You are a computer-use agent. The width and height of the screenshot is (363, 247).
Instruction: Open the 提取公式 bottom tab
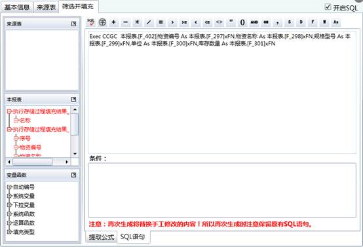(102, 237)
